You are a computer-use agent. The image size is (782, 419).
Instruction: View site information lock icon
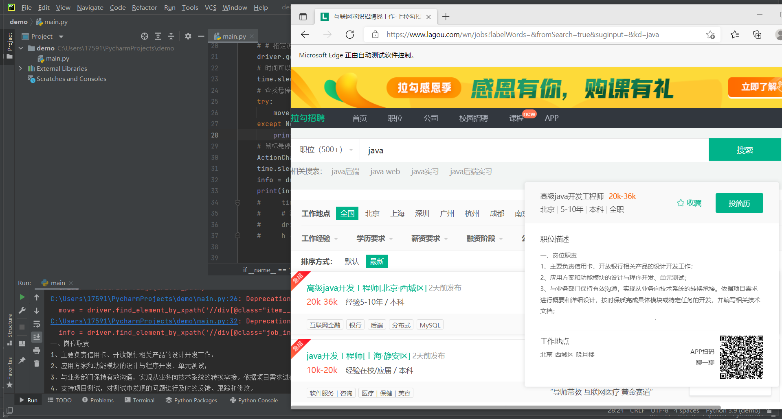click(375, 35)
